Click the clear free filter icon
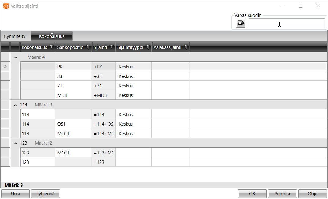Viewport: 328px width, 199px height. pos(241,23)
